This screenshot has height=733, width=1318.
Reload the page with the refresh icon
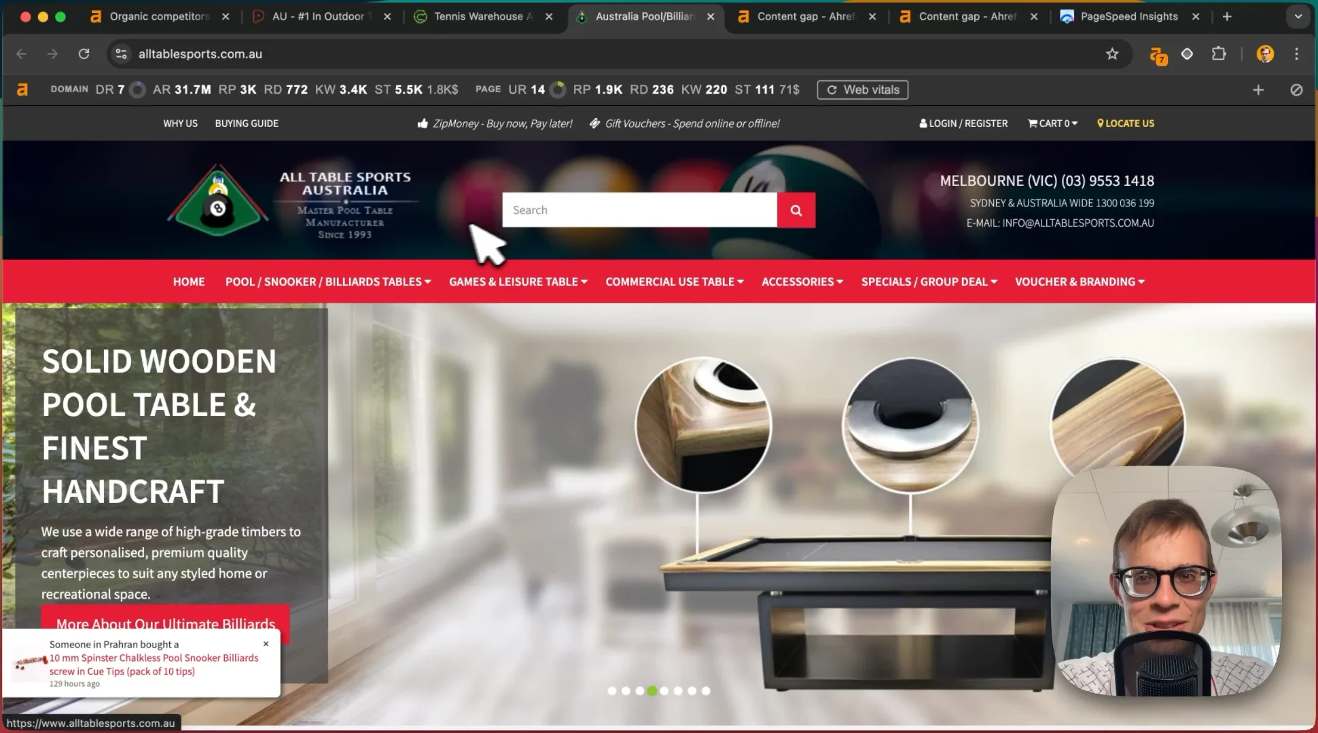[x=84, y=54]
